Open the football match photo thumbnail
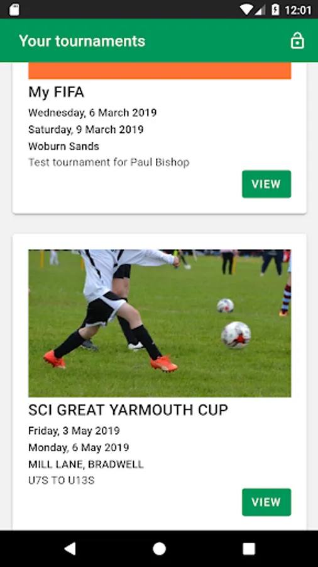 point(160,323)
